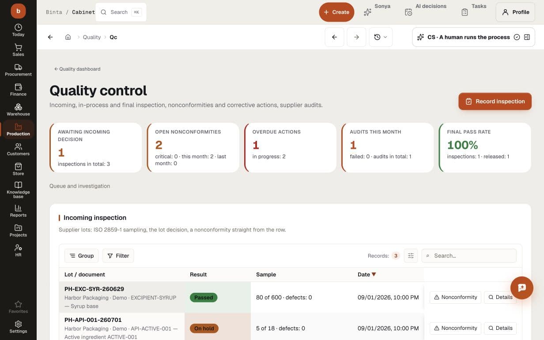
Task: Open the Sales cart icon
Action: (18, 47)
